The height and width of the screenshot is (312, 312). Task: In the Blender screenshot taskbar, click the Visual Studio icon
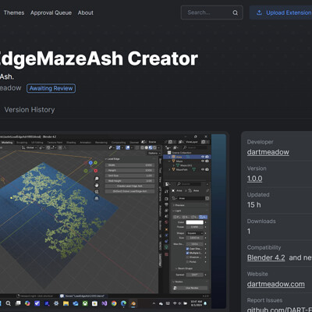pyautogui.click(x=105, y=303)
